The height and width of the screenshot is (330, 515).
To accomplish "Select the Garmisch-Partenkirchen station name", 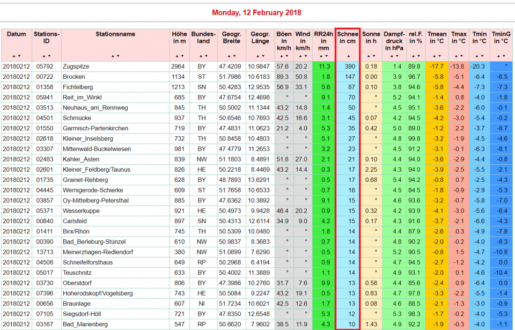I will [94, 128].
